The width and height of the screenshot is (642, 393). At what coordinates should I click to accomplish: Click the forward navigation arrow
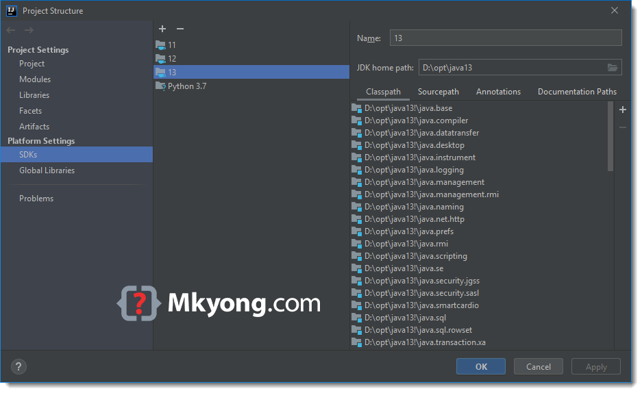pos(29,30)
